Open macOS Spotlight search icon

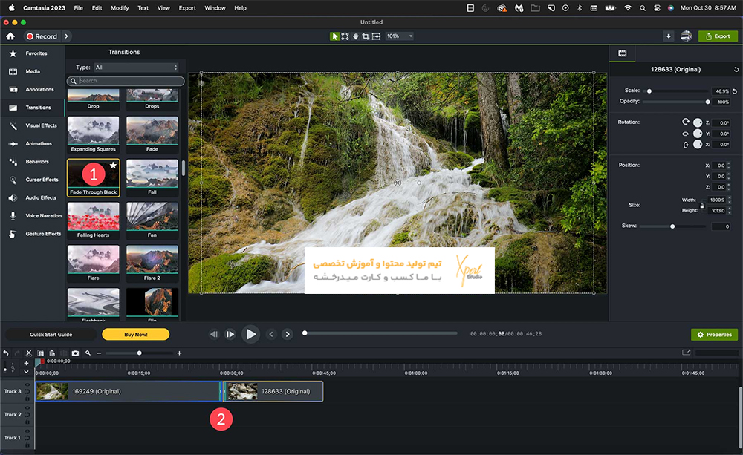(642, 8)
